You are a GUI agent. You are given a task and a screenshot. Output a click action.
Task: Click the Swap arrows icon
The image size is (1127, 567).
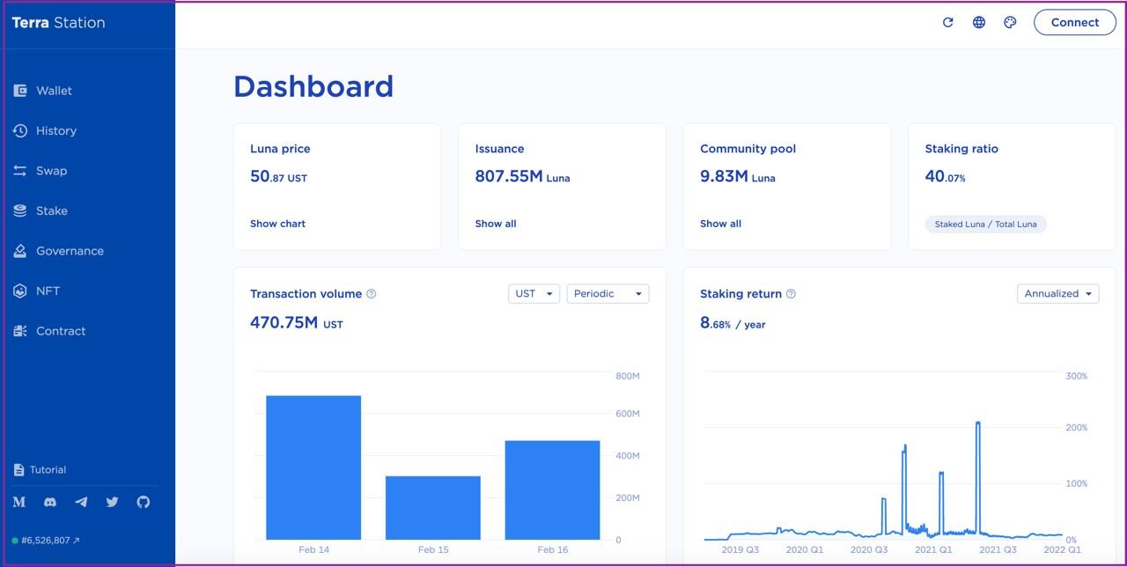pyautogui.click(x=20, y=171)
